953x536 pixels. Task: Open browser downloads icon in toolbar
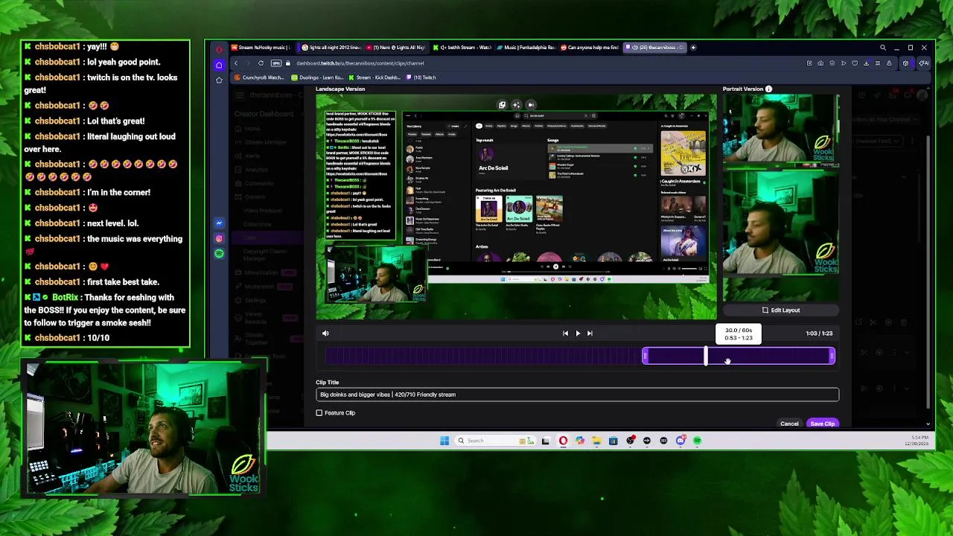[x=867, y=63]
